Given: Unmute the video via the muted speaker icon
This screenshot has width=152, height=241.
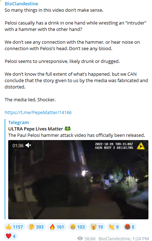Looking at the screenshot, I should coord(28,145).
